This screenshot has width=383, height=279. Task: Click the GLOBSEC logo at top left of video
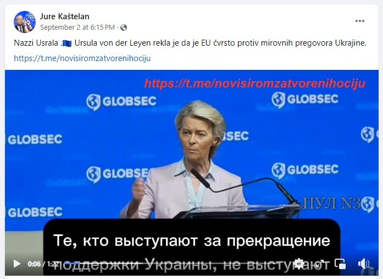tap(121, 101)
